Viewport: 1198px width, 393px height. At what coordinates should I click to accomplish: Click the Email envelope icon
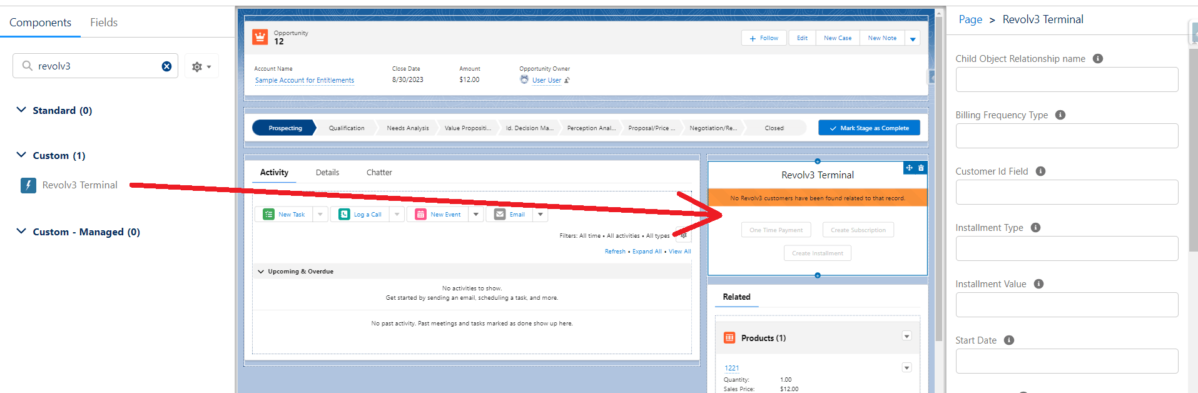coord(500,214)
